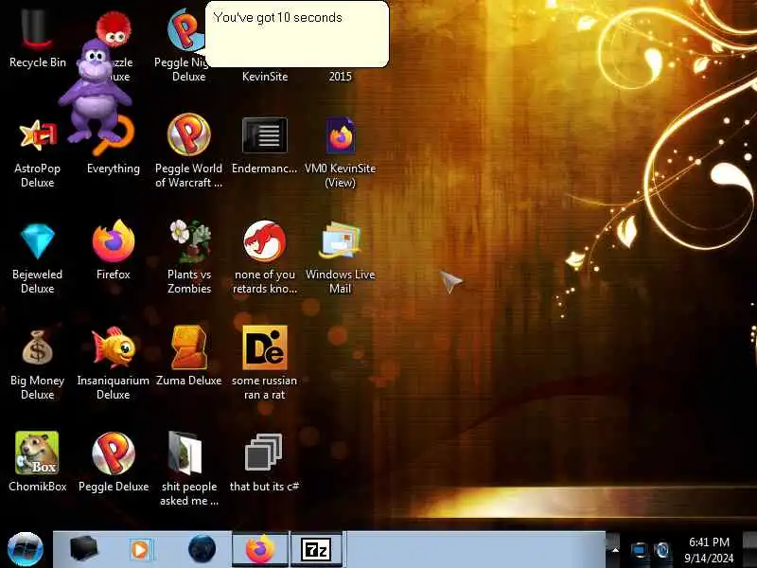Switch to 7-Zip taskbar button
The width and height of the screenshot is (757, 568).
[x=316, y=549]
